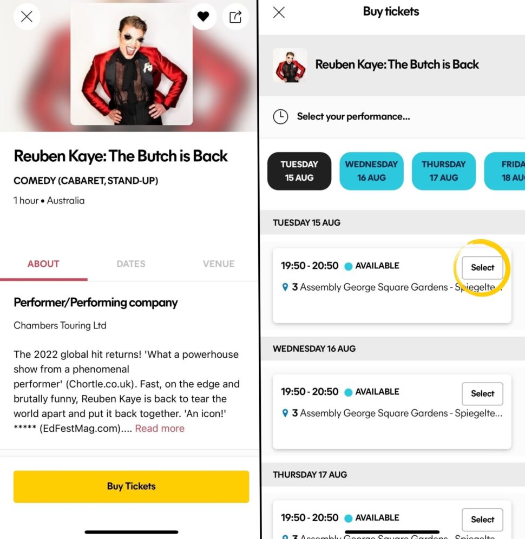Switch to the Venue tab
This screenshot has height=539, width=525.
(x=219, y=264)
